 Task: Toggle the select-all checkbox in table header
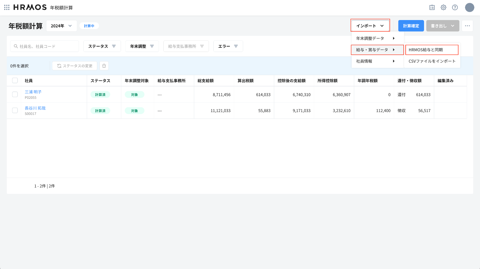[15, 80]
